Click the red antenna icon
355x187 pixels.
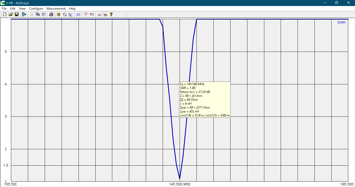(x=86, y=15)
